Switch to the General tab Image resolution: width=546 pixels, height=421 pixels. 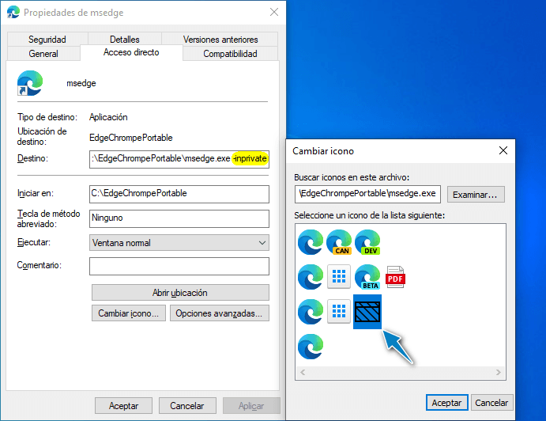[x=43, y=54]
